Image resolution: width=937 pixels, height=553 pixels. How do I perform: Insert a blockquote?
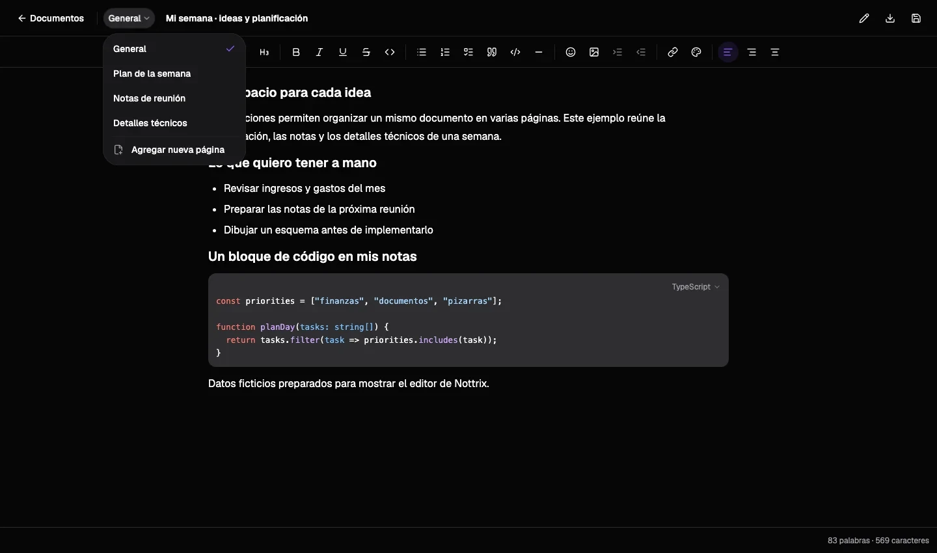(x=492, y=52)
